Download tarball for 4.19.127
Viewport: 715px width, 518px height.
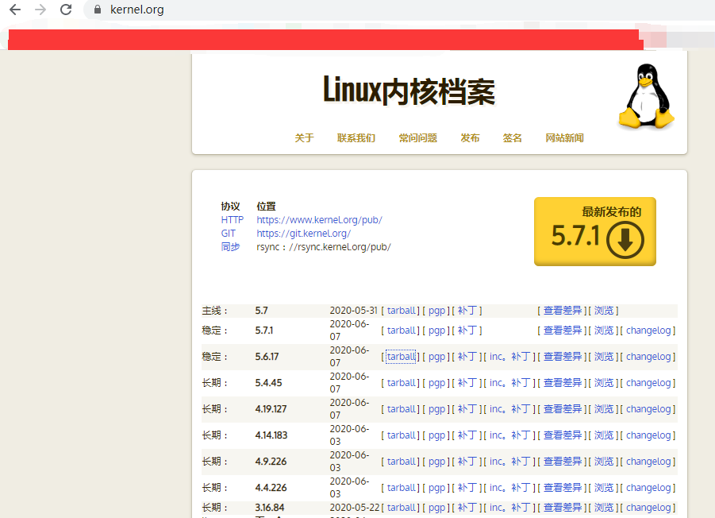click(x=402, y=409)
